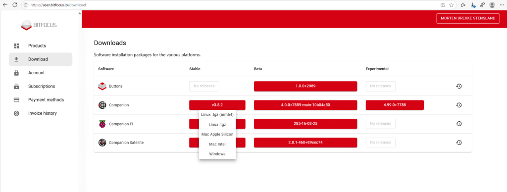Open Account in sidebar

coord(41,73)
